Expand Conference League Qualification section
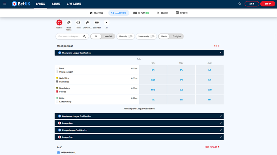The width and height of the screenshot is (277, 155). 221,116
